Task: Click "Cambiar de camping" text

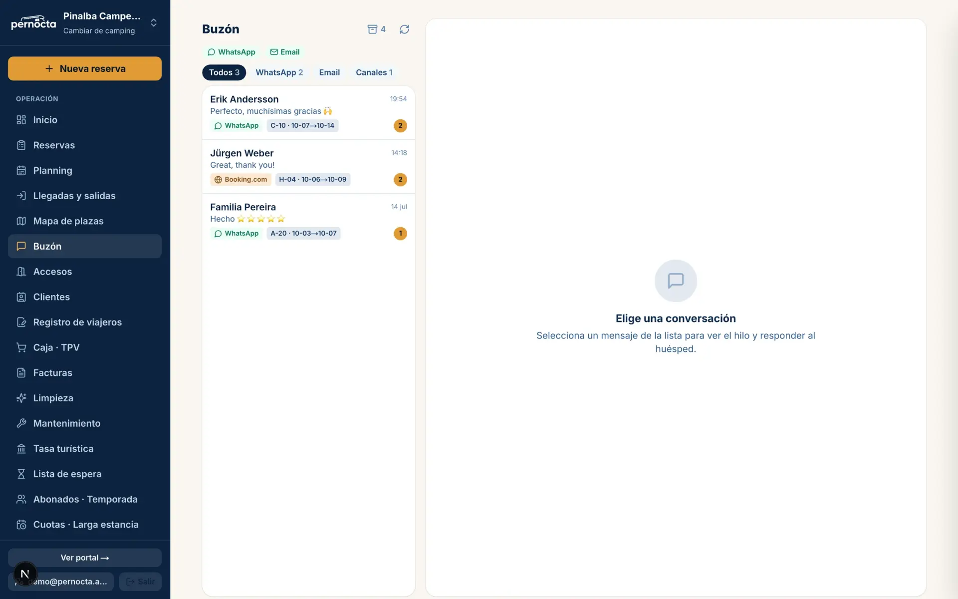Action: coord(99,31)
